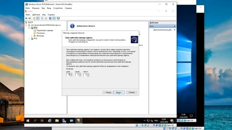This screenshot has height=130, width=232.
Task: Click the Search magnifier on the VM taskbar
Action: tap(35, 121)
